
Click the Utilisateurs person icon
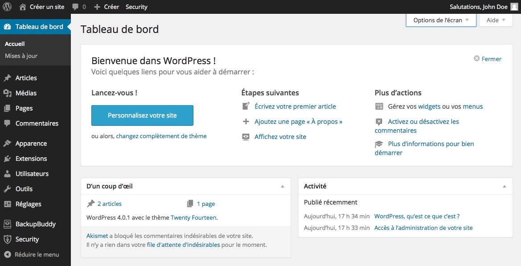(x=7, y=174)
